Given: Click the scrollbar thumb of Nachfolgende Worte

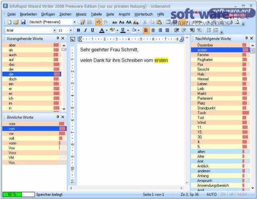Looking at the screenshot, I should pos(253,51).
